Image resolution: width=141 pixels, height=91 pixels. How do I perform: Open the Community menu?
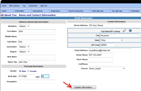point(33,6)
